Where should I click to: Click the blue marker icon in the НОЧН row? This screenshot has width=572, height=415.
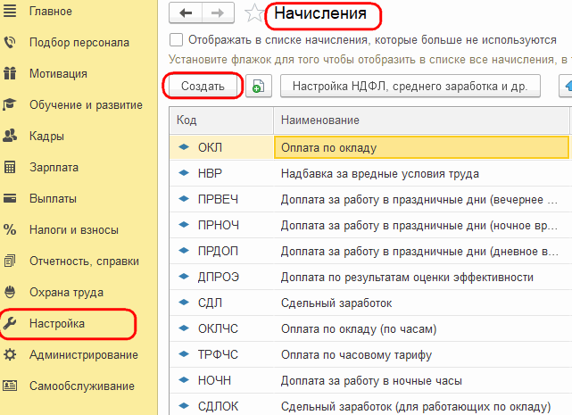(184, 380)
